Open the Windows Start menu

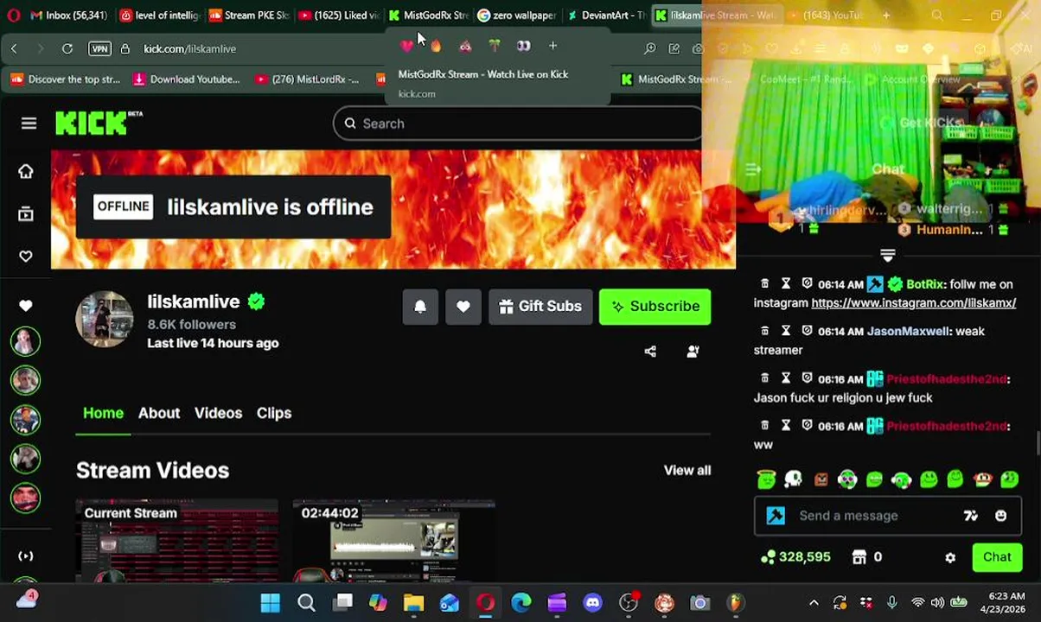coord(270,603)
